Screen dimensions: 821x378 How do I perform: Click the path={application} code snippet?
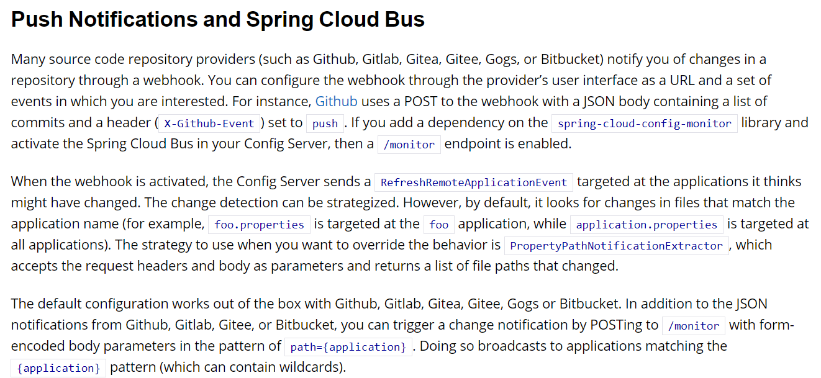point(348,347)
